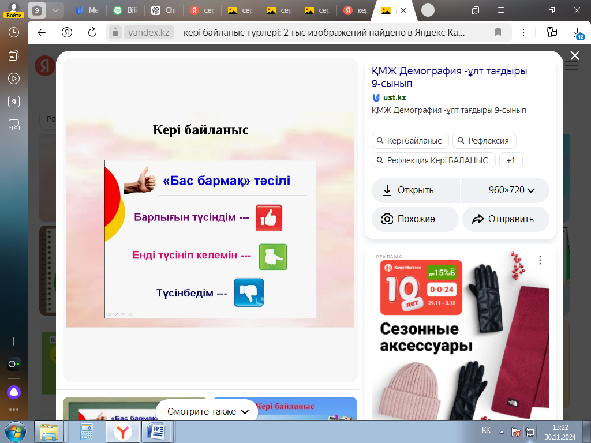Open the address bar three-dots menu
The width and height of the screenshot is (591, 443).
point(523,32)
